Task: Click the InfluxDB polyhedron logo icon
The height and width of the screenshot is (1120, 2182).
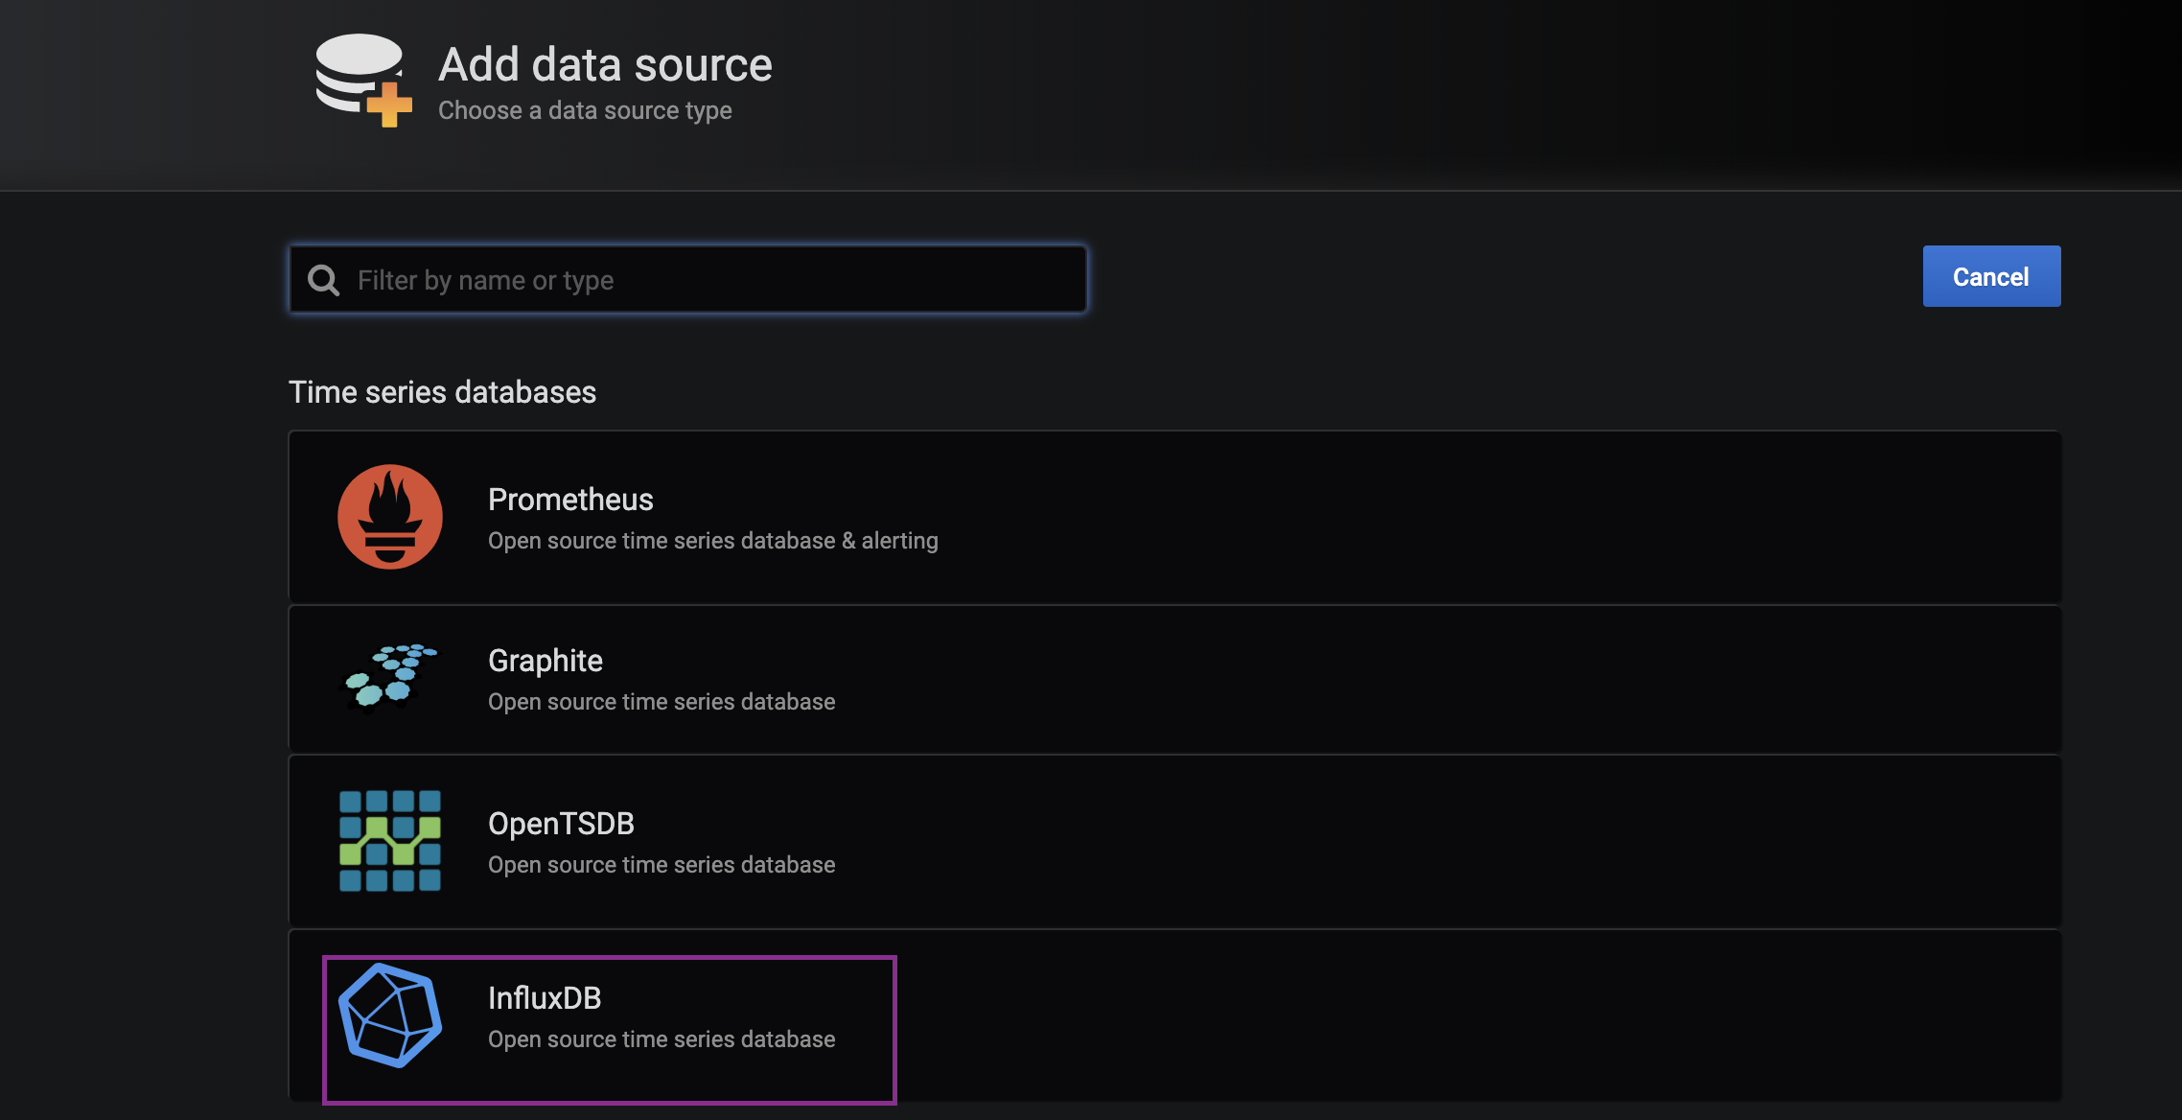Action: click(390, 1015)
